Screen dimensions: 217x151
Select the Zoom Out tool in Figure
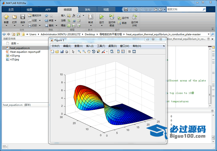tap(84, 52)
